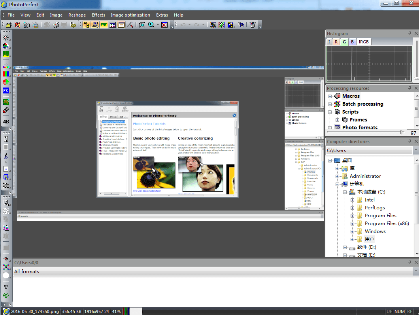Viewport: 419px width, 315px height.
Task: Toggle the B channel in Histogram
Action: (352, 42)
